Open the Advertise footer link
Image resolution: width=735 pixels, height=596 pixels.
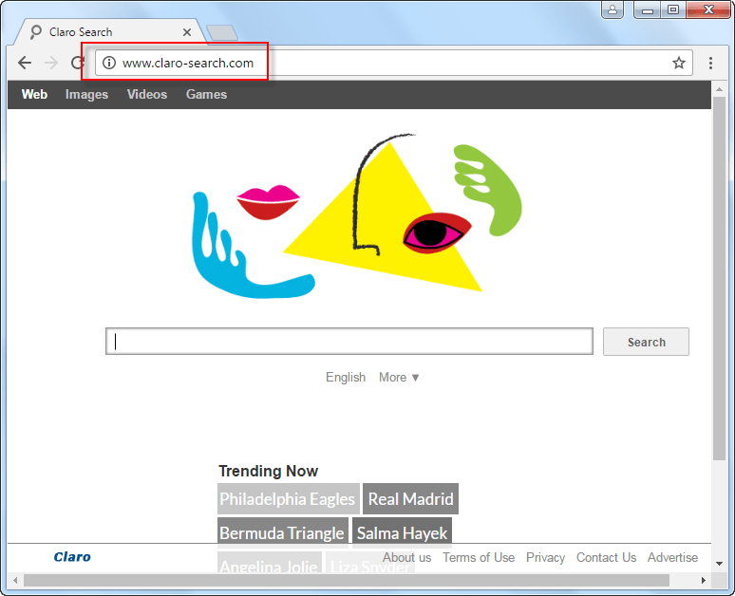(x=672, y=558)
